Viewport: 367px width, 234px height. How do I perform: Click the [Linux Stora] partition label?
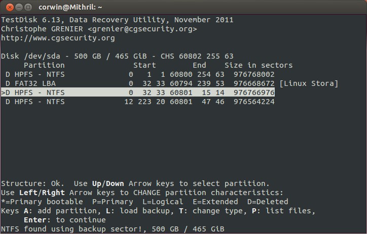click(x=309, y=83)
